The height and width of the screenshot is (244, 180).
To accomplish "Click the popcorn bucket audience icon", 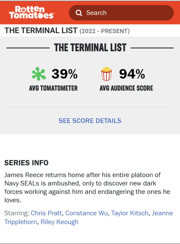I will [x=106, y=74].
